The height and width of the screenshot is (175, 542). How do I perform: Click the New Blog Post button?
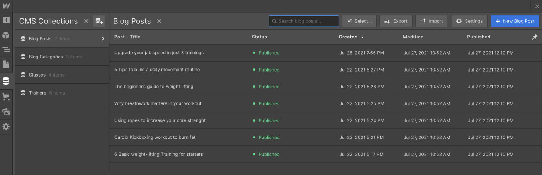(515, 21)
